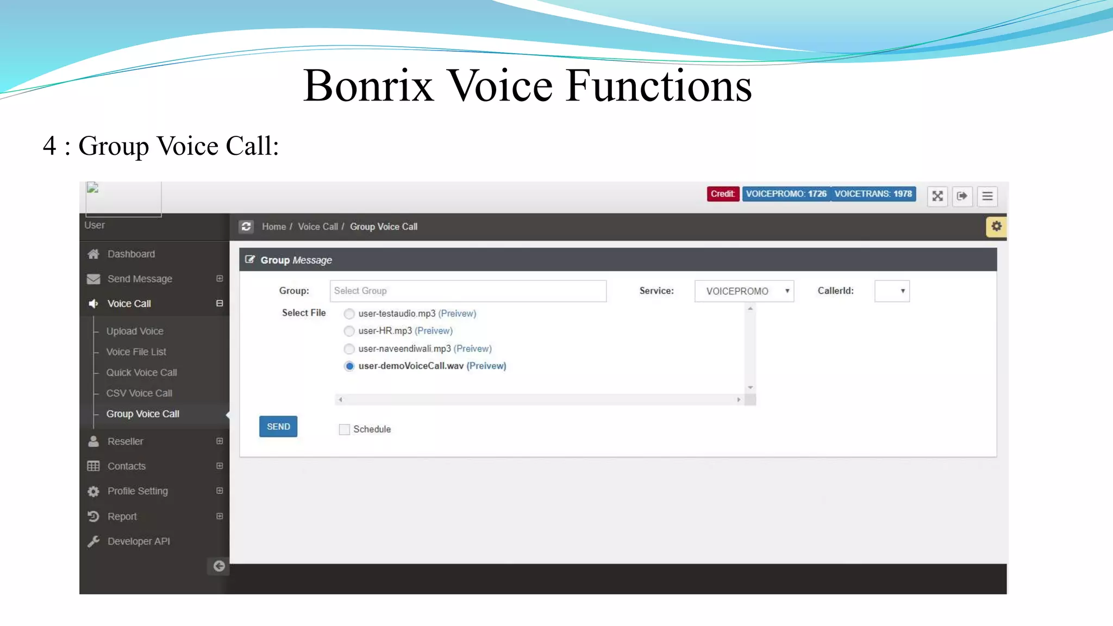Click the Report history icon
Screen dimensions: 1113x626
(x=93, y=516)
